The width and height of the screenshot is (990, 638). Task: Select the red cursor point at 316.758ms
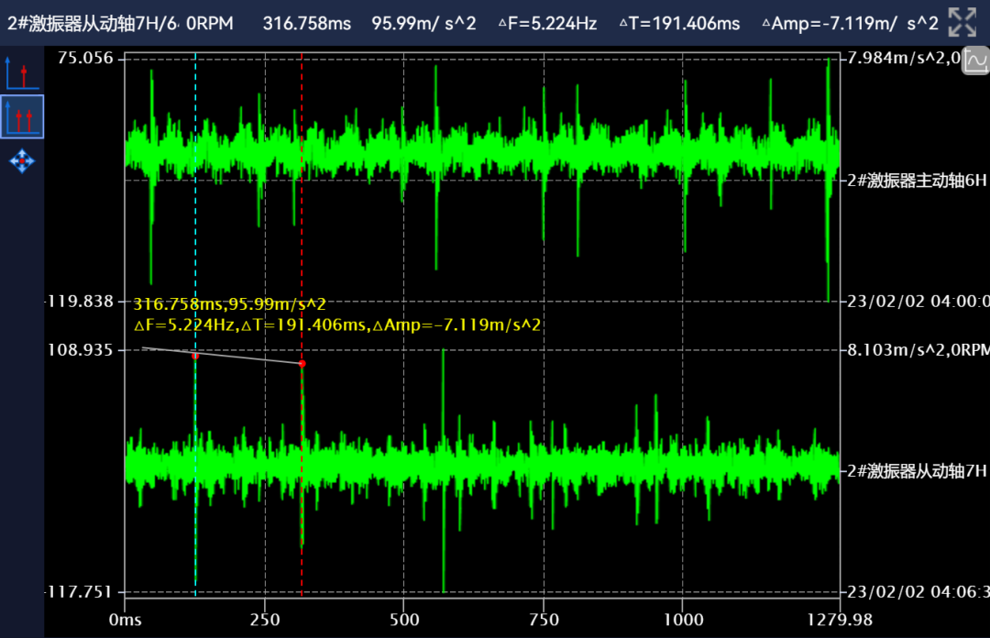click(x=302, y=364)
